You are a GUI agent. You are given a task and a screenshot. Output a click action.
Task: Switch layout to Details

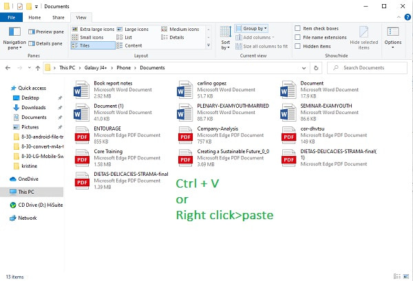pos(173,37)
